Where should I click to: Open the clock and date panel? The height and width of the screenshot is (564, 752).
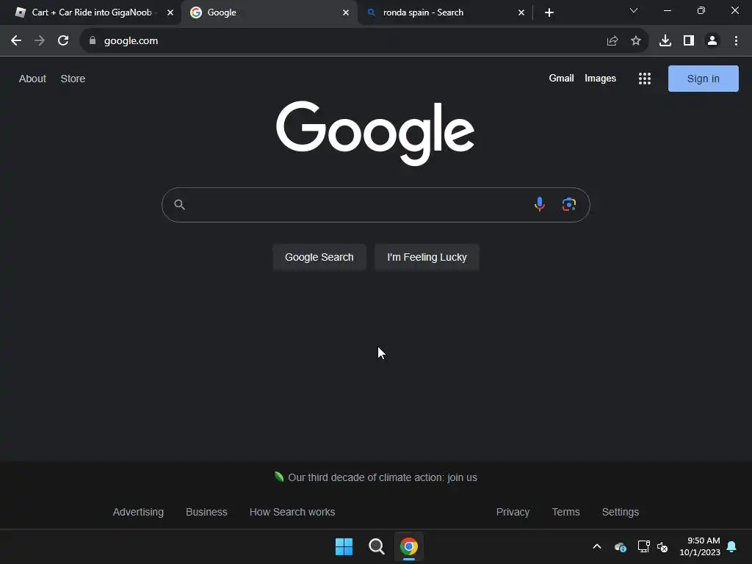pos(700,546)
